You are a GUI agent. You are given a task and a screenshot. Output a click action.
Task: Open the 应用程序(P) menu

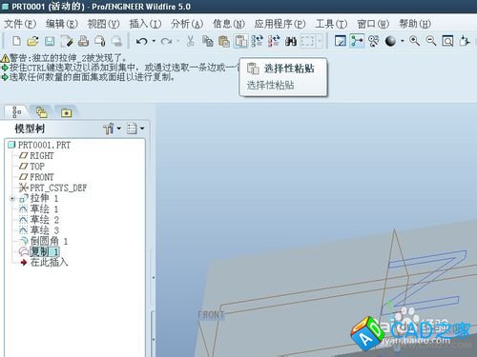280,24
